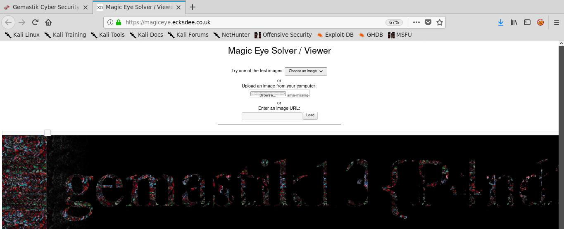Open page actions three-dot menu

(416, 22)
